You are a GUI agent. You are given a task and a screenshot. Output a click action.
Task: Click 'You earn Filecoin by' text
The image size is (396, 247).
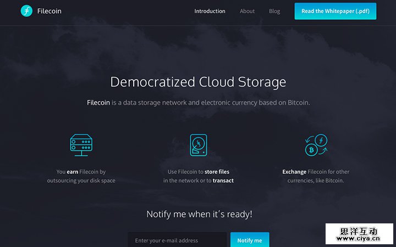(x=81, y=172)
